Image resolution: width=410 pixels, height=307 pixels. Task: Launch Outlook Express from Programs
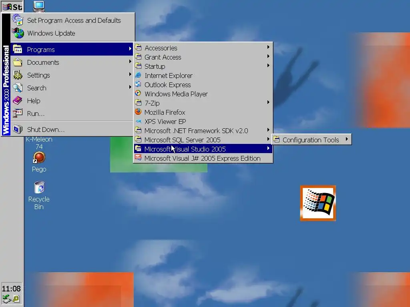[203, 85]
